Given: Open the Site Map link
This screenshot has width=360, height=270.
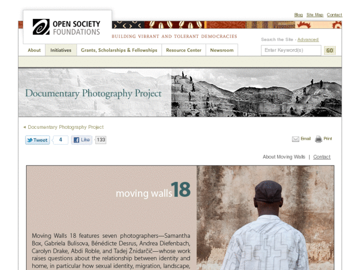Looking at the screenshot, I should pos(315,15).
